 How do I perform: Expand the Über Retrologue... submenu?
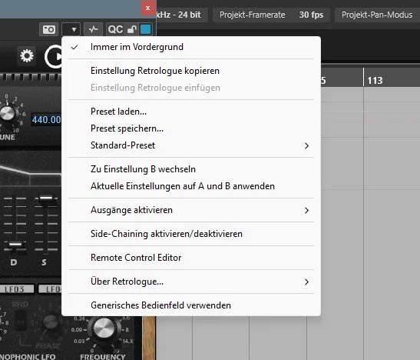[191, 282]
